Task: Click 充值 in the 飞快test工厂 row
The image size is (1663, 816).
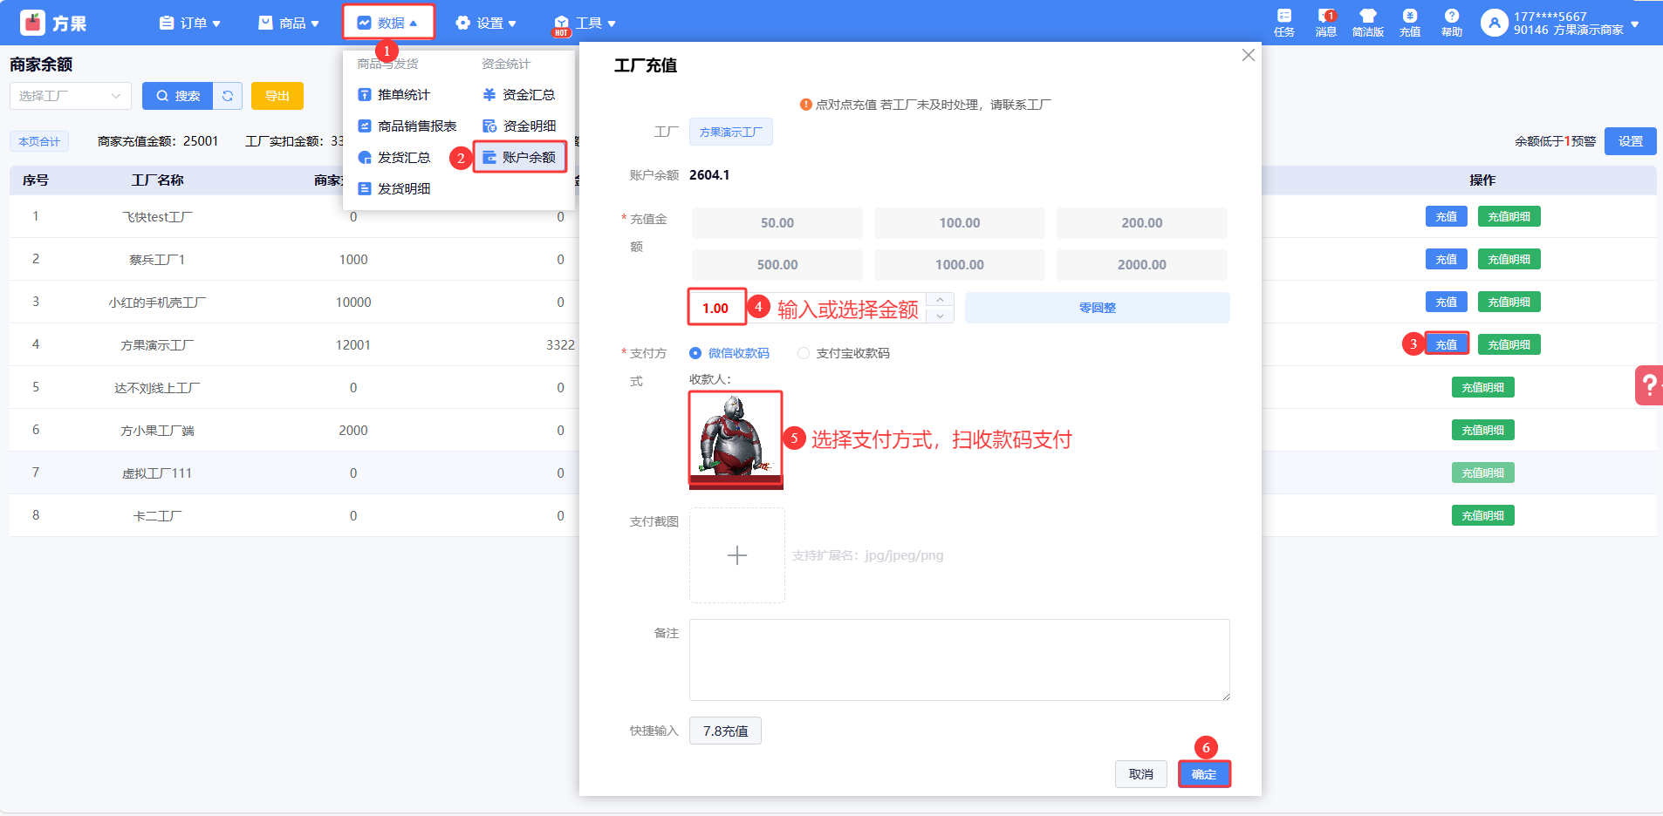Action: [1447, 216]
